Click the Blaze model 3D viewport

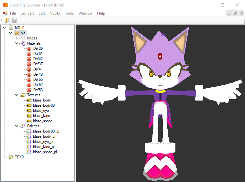click(160, 103)
